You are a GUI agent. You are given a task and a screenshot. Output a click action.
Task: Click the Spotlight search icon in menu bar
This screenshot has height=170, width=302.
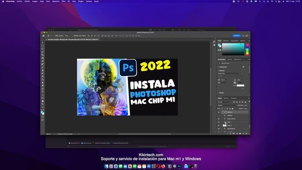[x=276, y=1]
